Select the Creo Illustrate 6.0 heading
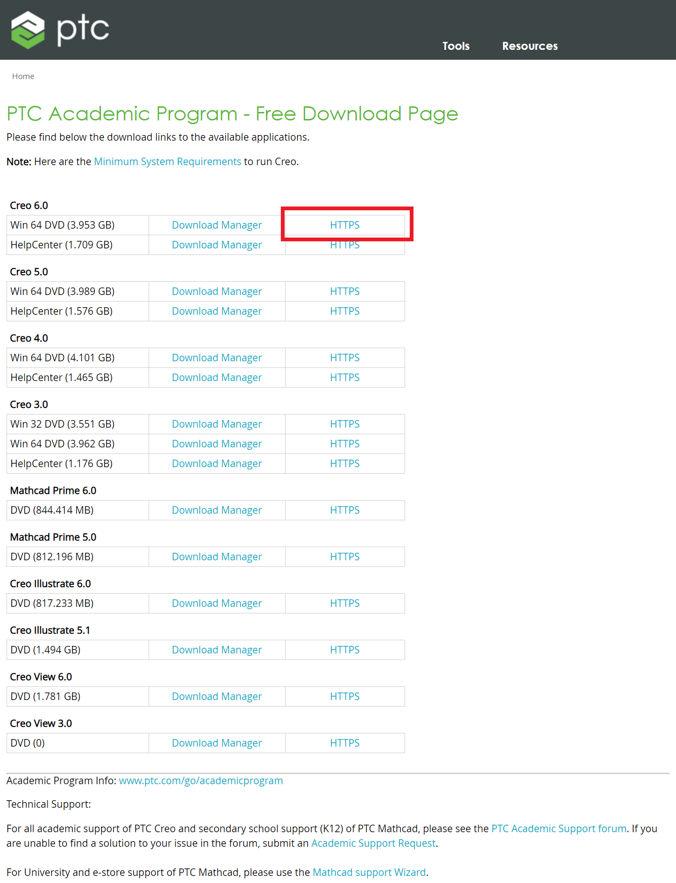Viewport: 676px width, 883px height. (50, 584)
